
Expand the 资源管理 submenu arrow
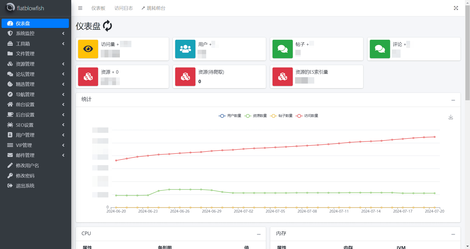(63, 64)
